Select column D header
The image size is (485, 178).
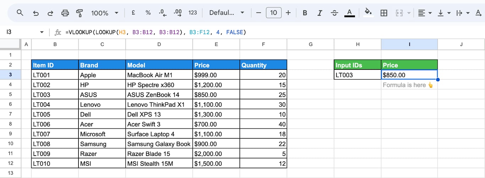click(x=159, y=44)
